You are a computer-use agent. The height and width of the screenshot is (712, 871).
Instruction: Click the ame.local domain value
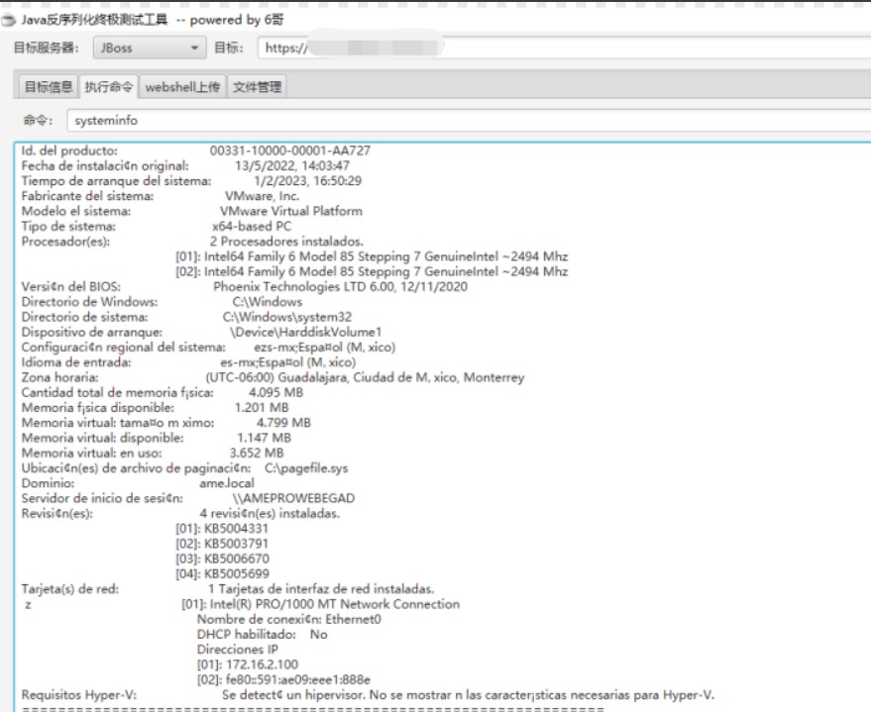tap(227, 483)
